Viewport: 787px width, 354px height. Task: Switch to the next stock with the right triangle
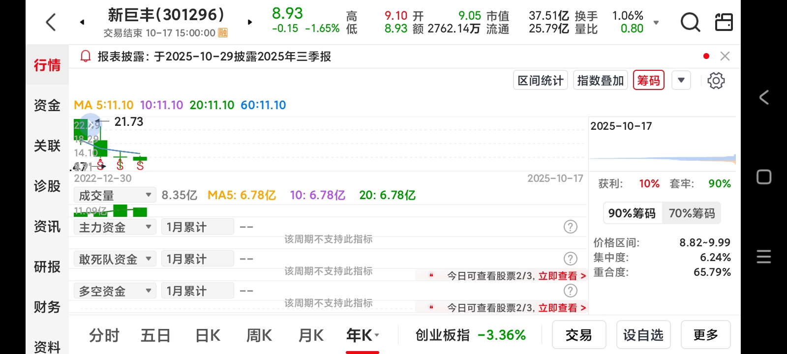tap(250, 22)
